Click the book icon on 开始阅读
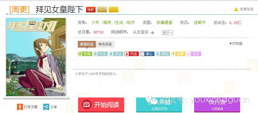258x113 pixels. (x=87, y=105)
